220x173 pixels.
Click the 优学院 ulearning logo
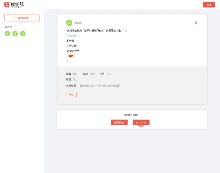click(14, 5)
